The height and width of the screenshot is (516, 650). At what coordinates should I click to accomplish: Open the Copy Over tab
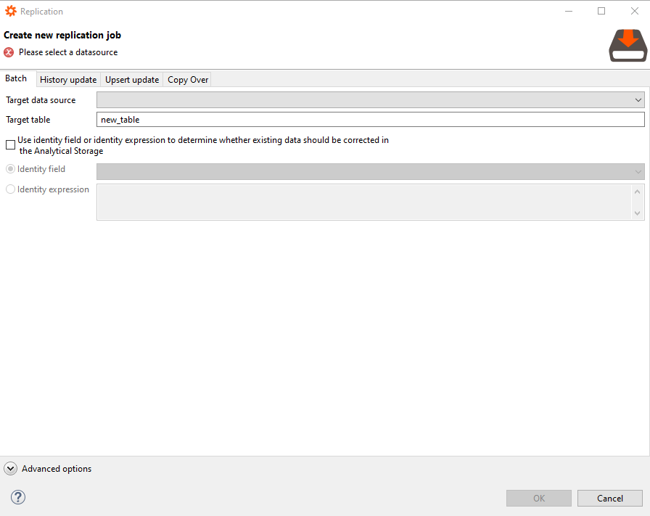(188, 80)
